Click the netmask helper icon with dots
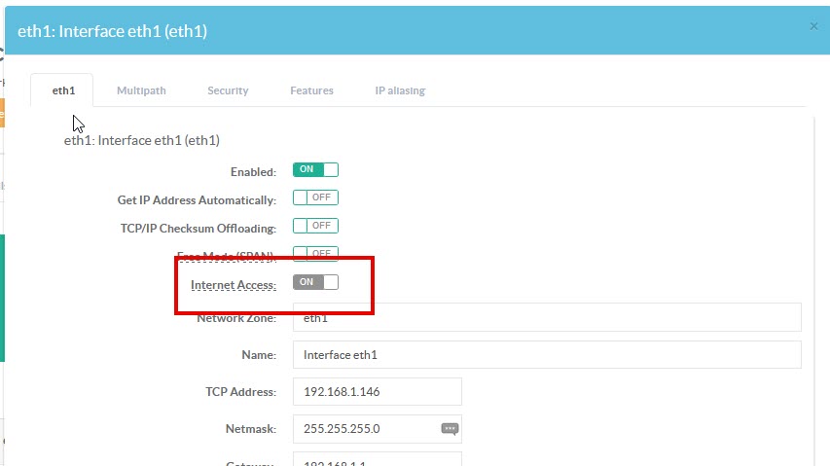Viewport: 830px width, 466px height. coord(449,428)
